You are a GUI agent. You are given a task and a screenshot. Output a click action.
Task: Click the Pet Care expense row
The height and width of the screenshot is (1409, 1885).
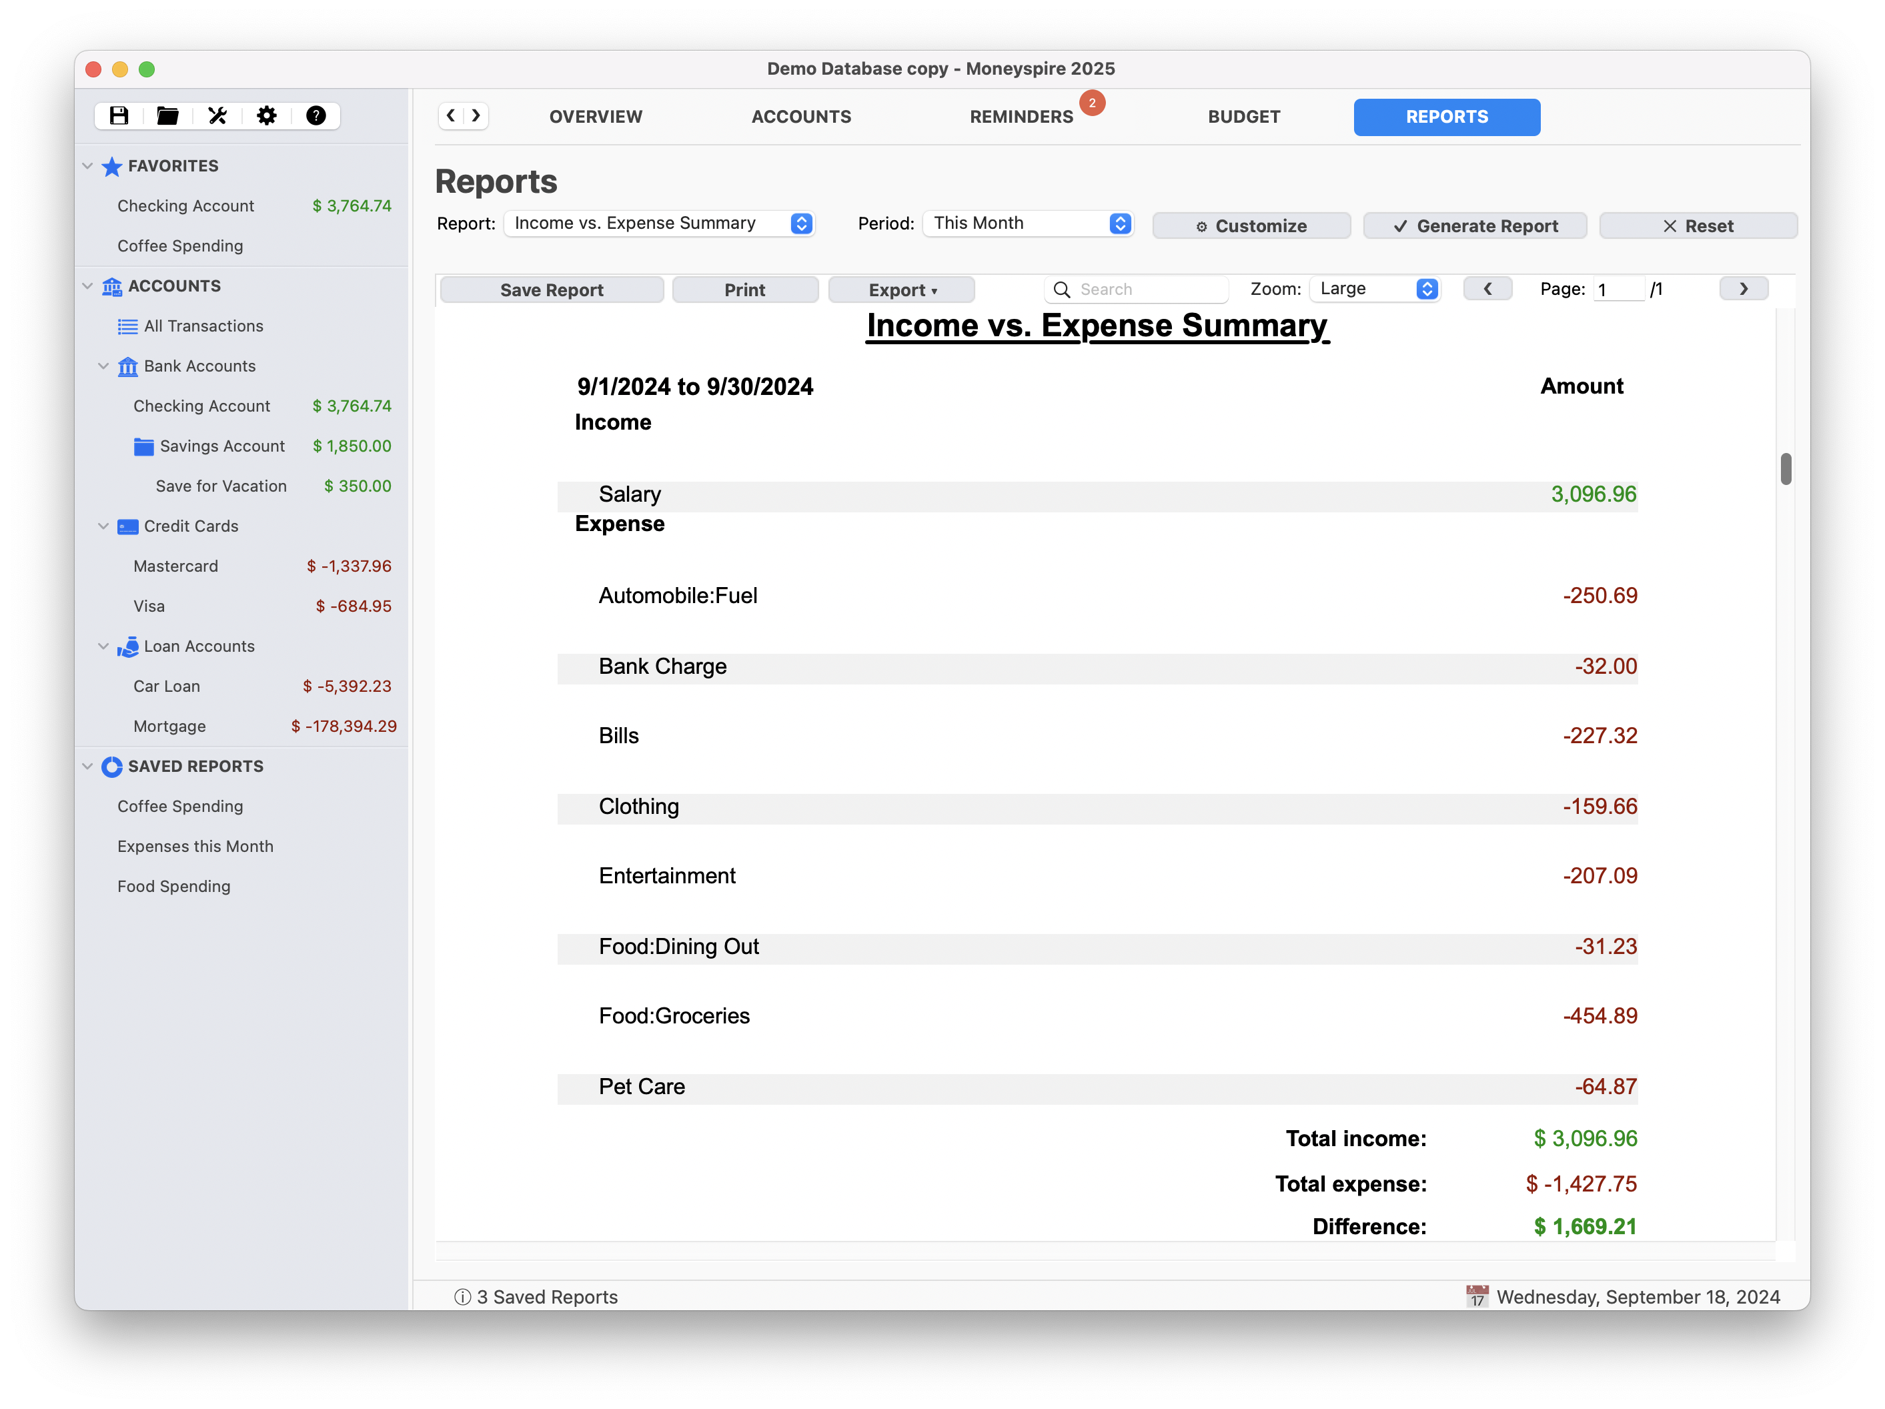point(1098,1089)
